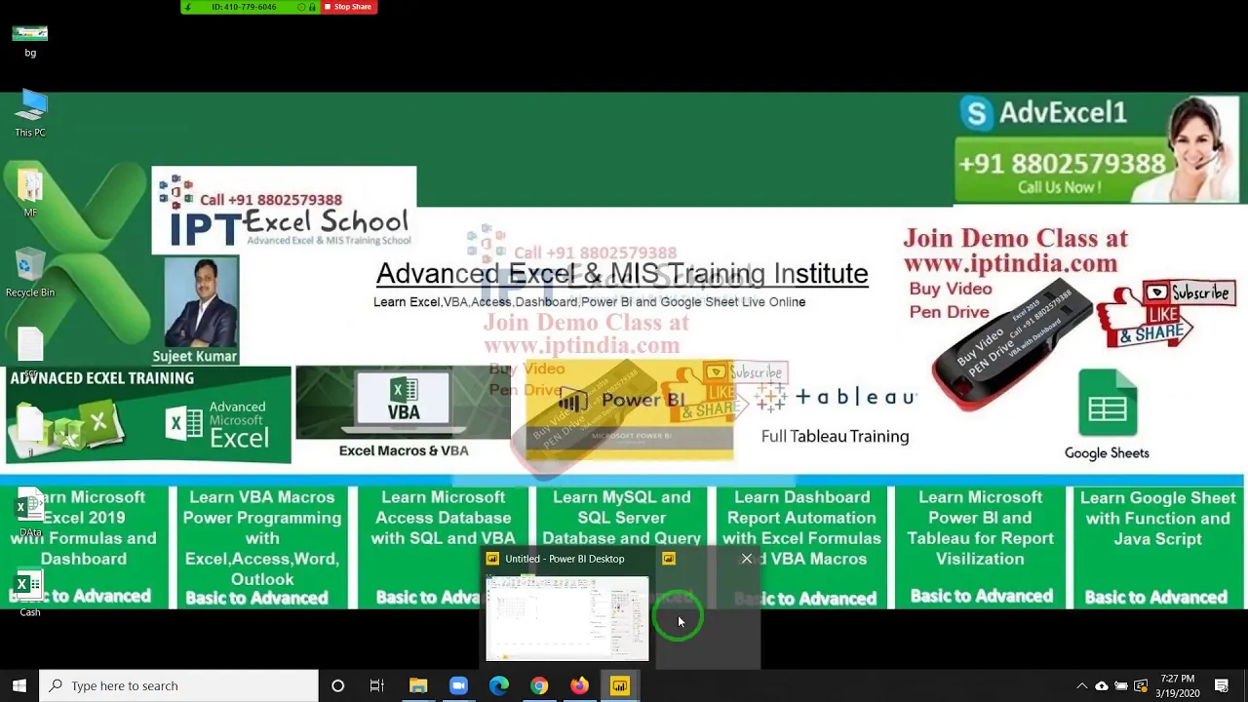Click the Zoom meeting ID indicator
Screen dimensions: 1248x702
pyautogui.click(x=244, y=7)
